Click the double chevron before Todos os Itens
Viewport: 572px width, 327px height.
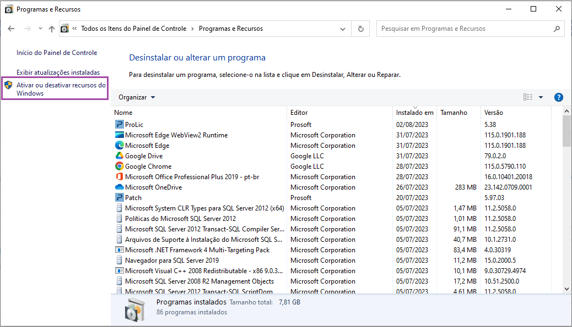click(x=74, y=29)
